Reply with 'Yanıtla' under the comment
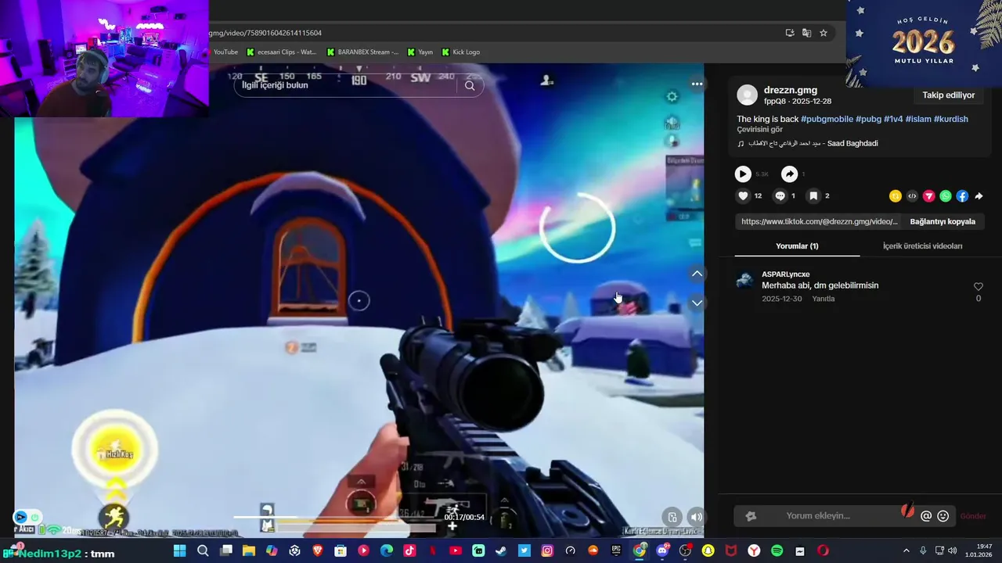Viewport: 1002px width, 563px height. tap(824, 299)
